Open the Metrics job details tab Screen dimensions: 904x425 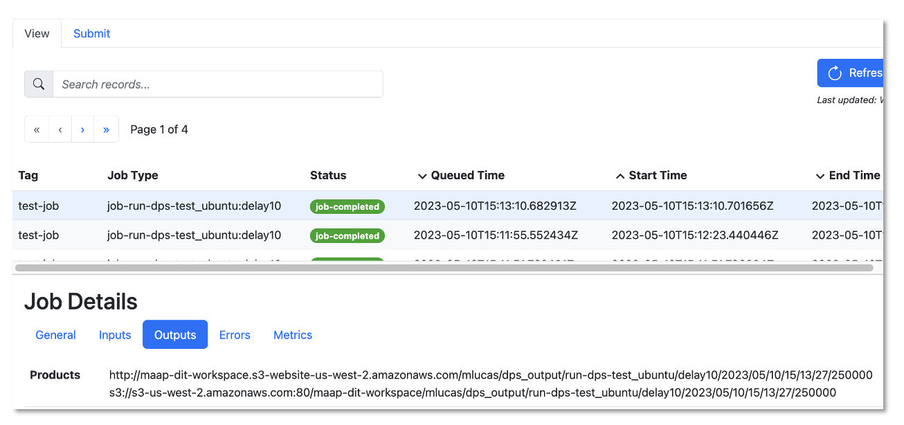[x=293, y=335]
